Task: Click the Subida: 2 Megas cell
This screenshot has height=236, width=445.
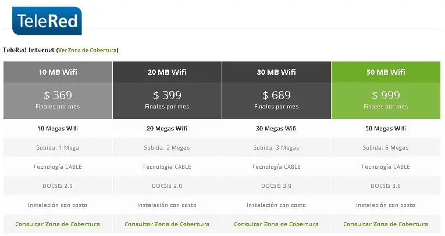Action: (167, 148)
